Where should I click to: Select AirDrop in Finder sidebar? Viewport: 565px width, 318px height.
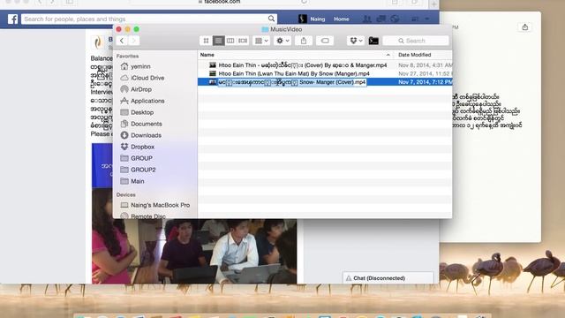point(136,89)
